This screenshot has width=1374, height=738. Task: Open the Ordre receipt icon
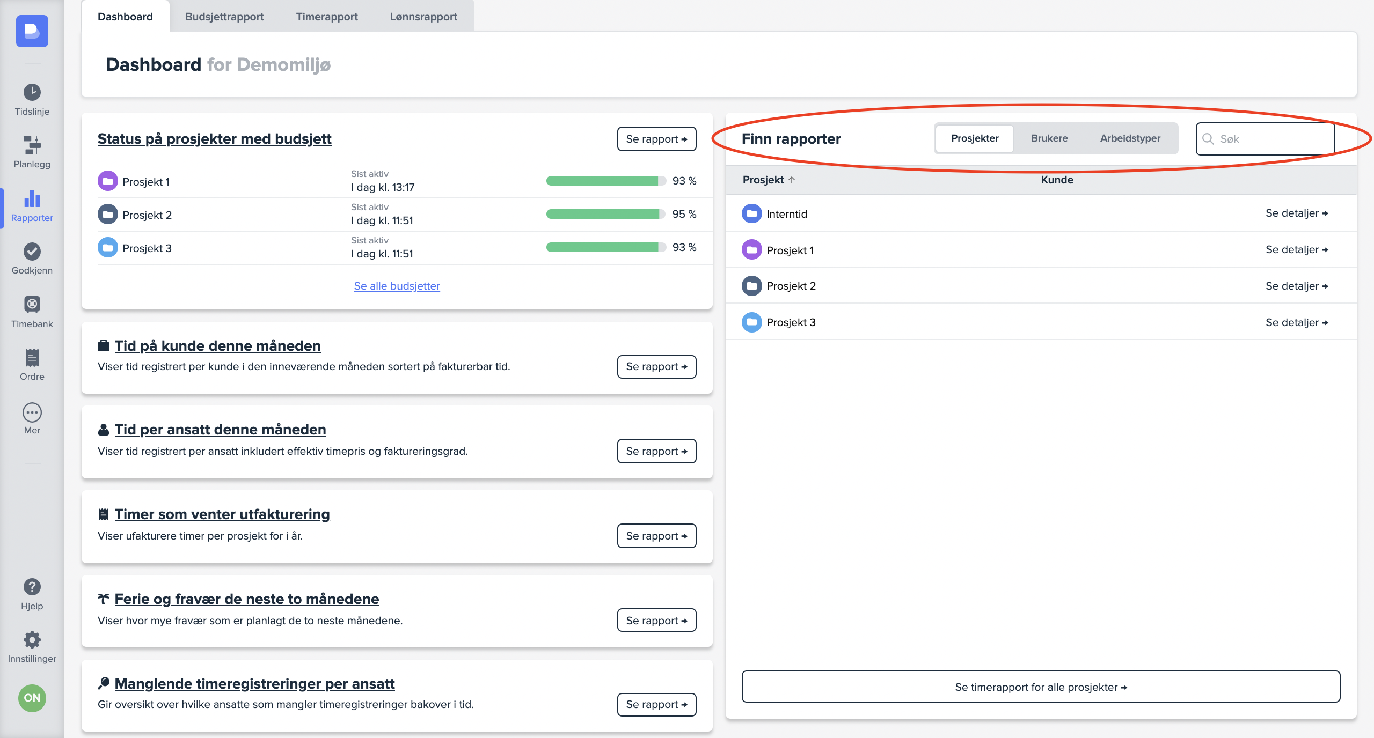click(x=32, y=358)
